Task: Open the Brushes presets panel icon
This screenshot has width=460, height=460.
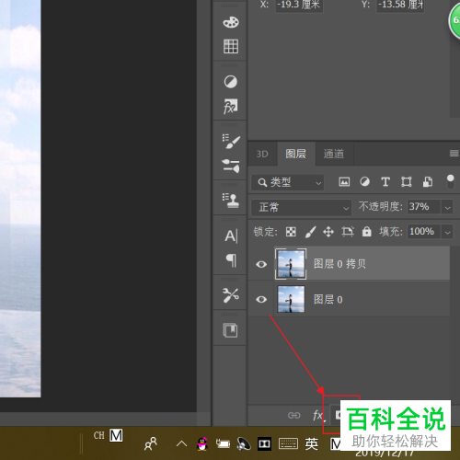Action: [231, 166]
